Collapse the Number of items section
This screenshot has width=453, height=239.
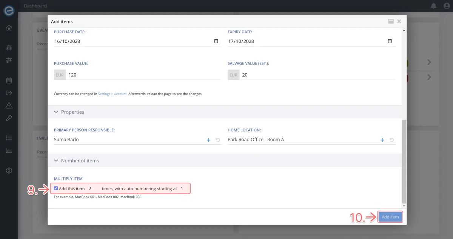point(57,161)
